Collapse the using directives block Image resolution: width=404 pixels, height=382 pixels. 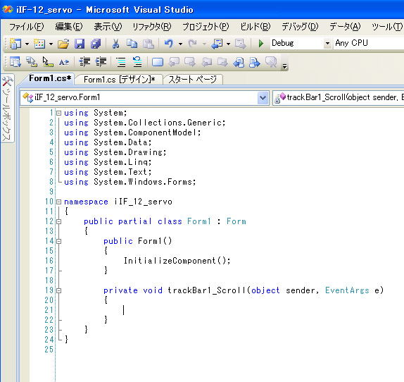coord(59,113)
